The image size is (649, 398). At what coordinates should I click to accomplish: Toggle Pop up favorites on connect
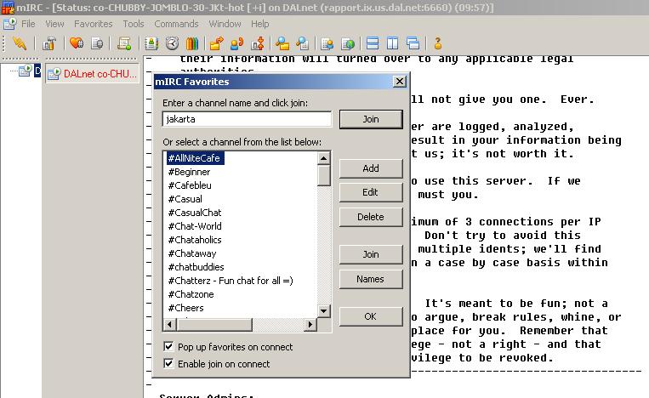(x=168, y=346)
